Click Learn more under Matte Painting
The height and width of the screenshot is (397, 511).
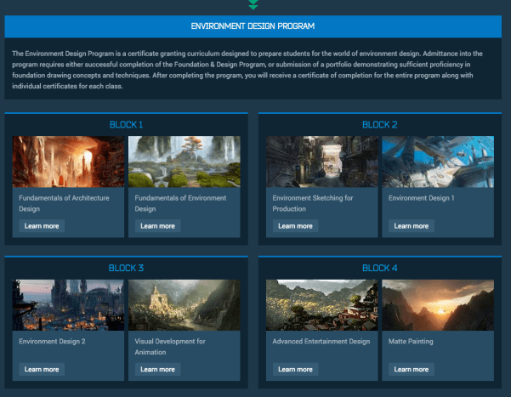point(412,369)
